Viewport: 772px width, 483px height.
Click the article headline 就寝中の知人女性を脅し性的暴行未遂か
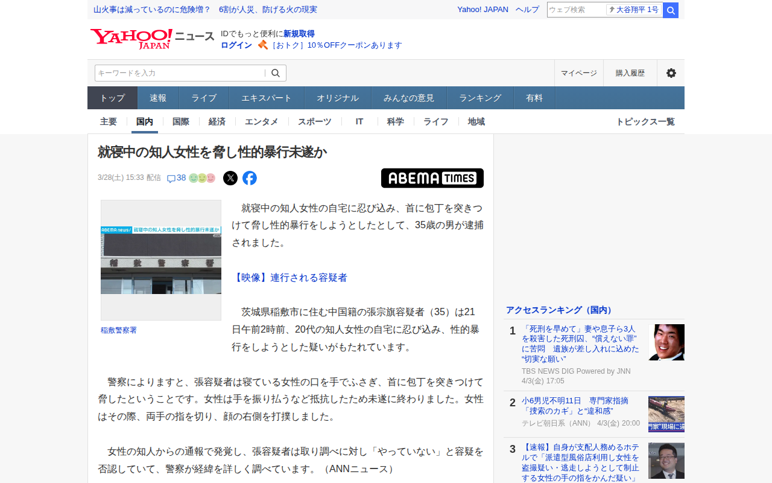tap(212, 152)
